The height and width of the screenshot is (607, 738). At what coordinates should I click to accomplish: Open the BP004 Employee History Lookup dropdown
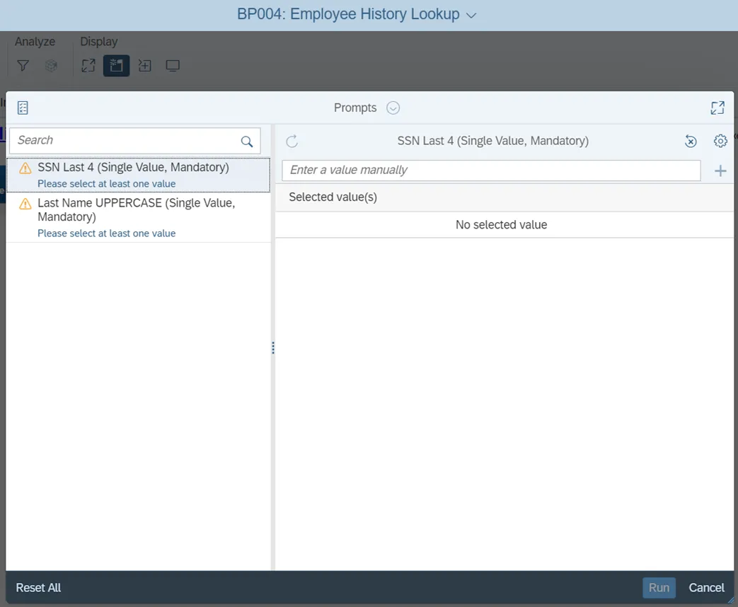click(472, 15)
